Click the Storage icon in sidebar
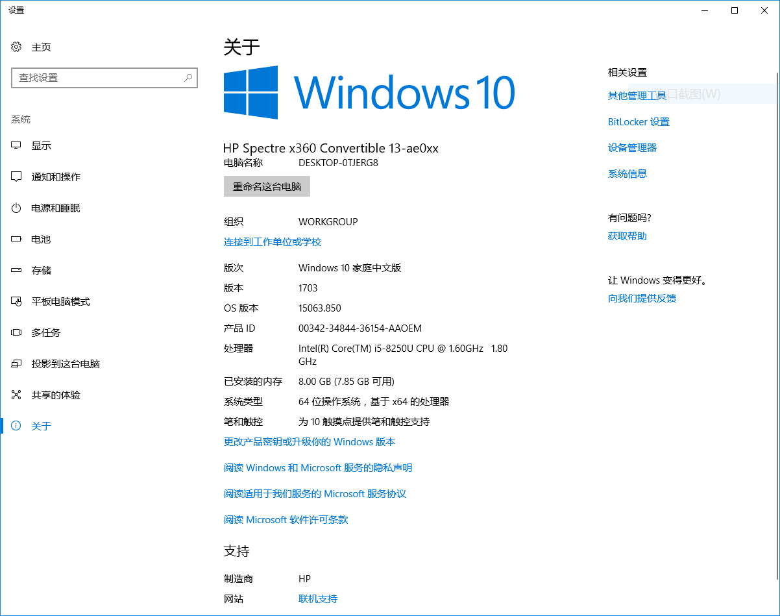Viewport: 780px width, 616px height. 16,270
